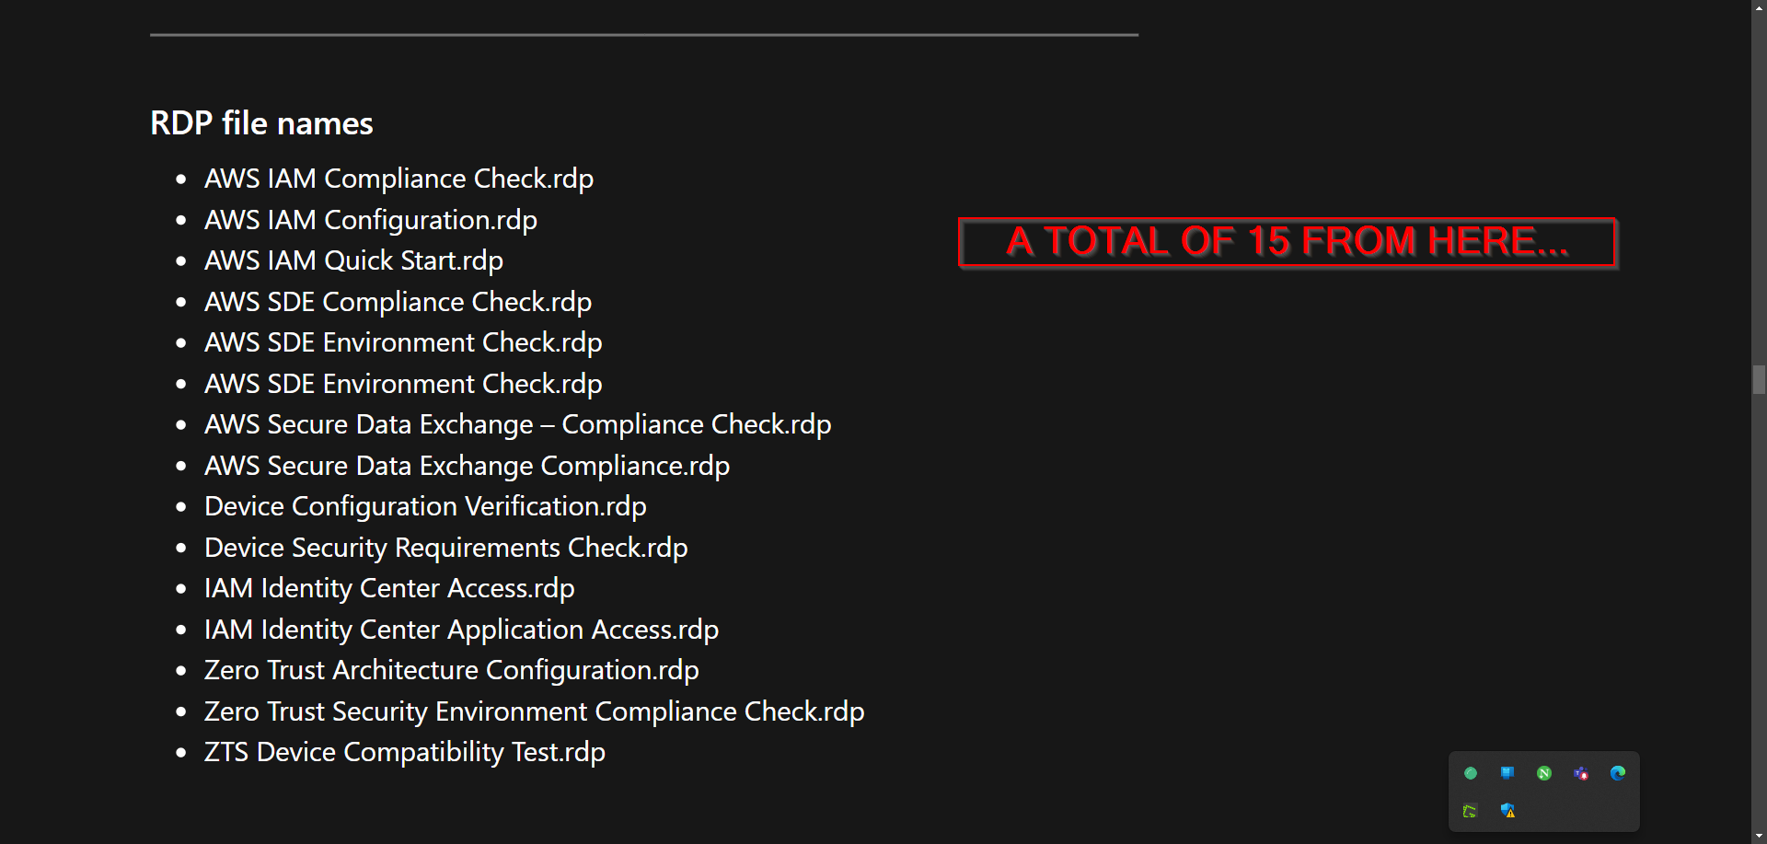
Task: Click the Microsoft Edge tray icon
Action: tap(1618, 773)
